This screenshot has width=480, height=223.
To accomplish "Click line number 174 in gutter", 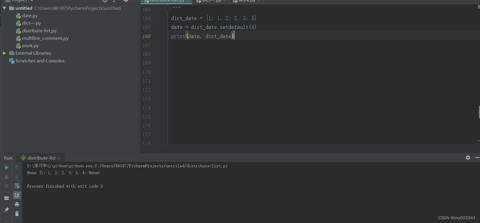I will pyautogui.click(x=146, y=108).
